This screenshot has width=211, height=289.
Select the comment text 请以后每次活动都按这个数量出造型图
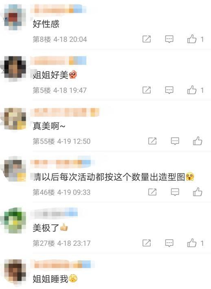coord(109,177)
